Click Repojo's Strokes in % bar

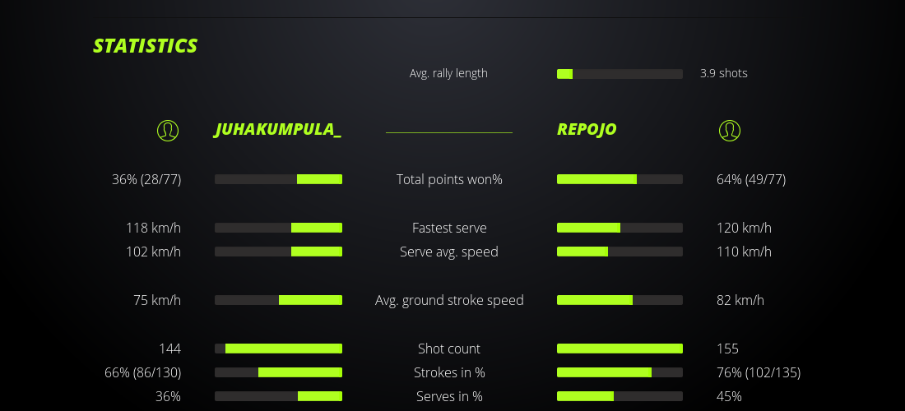(620, 372)
